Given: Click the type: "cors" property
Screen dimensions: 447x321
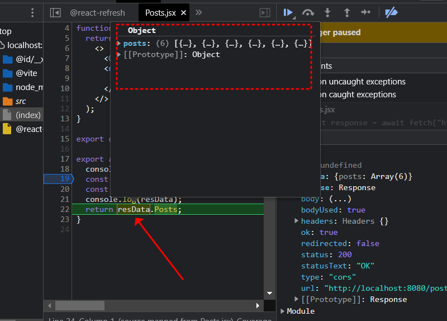Looking at the screenshot, I should pyautogui.click(x=329, y=277).
